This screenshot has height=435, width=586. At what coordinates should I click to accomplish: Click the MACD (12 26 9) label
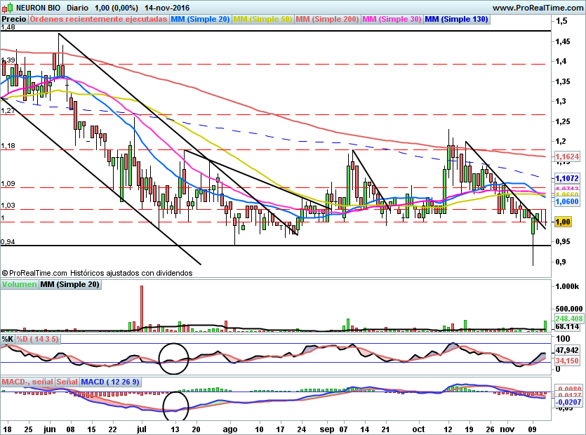[x=110, y=382]
